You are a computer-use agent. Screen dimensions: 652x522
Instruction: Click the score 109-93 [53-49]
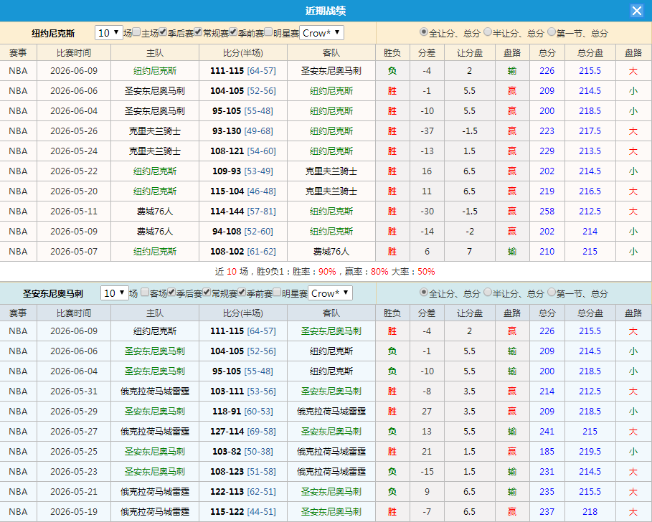tap(243, 171)
